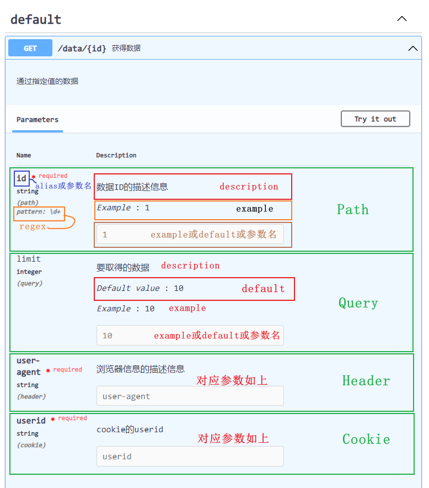Click the pattern: \d+ regex label
Viewport: 429px width, 488px height.
point(39,212)
